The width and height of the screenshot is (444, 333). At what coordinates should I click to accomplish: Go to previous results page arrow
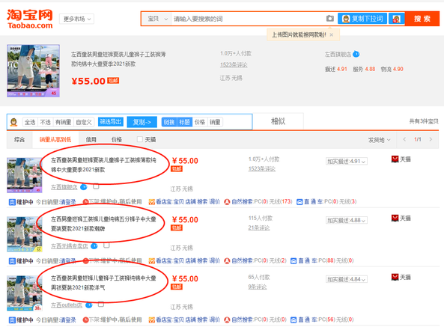[404, 139]
